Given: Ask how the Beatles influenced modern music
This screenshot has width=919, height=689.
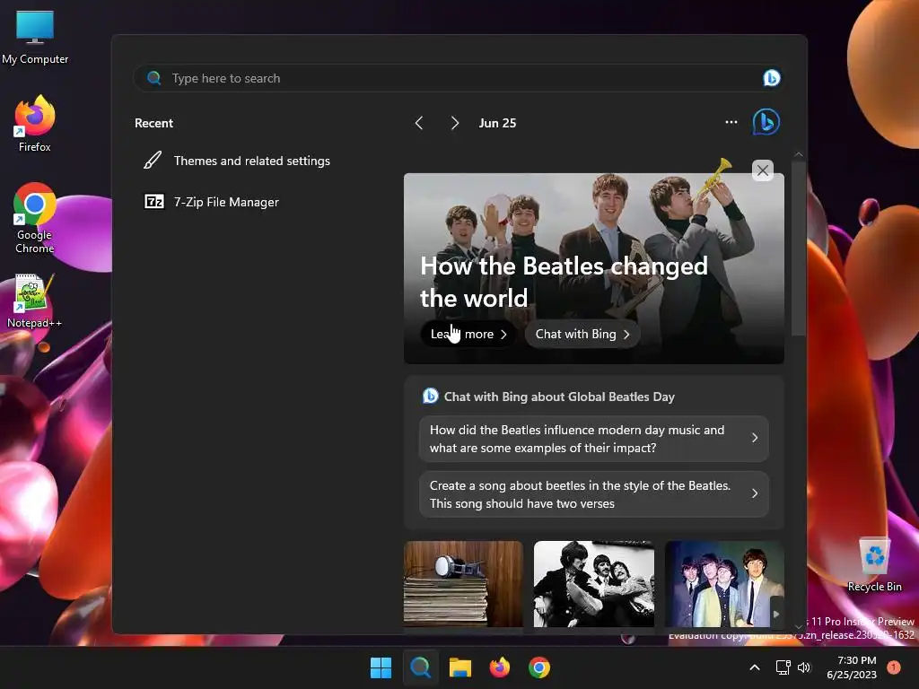Looking at the screenshot, I should 594,439.
